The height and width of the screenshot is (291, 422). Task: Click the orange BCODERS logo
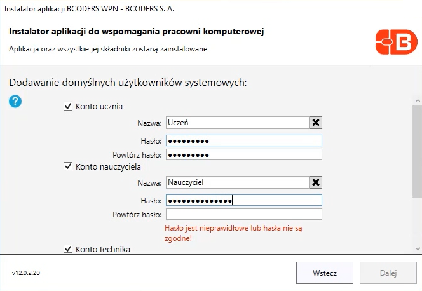(397, 42)
